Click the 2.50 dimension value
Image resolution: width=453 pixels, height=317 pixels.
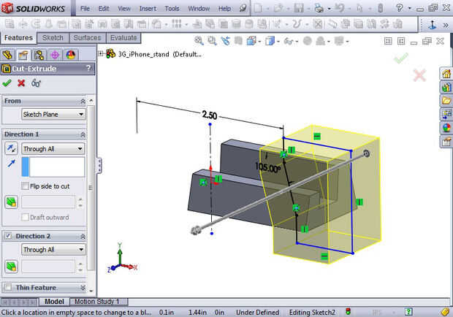[210, 115]
